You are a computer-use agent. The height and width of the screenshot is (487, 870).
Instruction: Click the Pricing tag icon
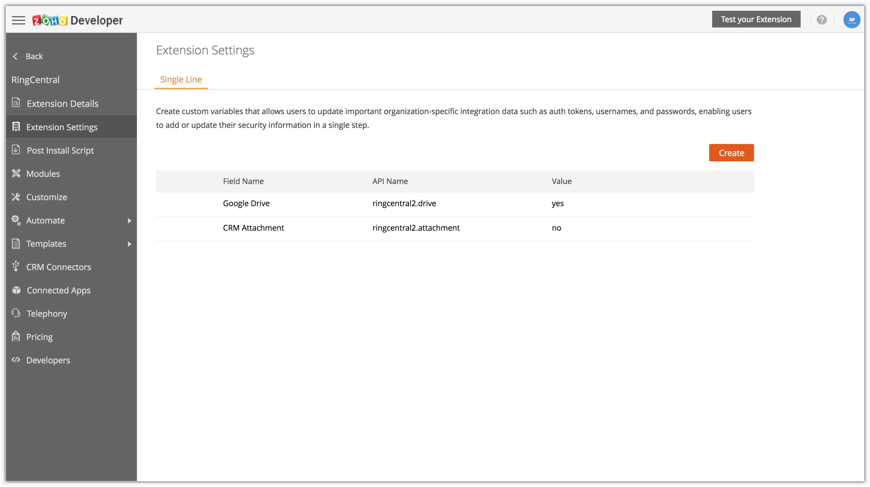(x=16, y=336)
